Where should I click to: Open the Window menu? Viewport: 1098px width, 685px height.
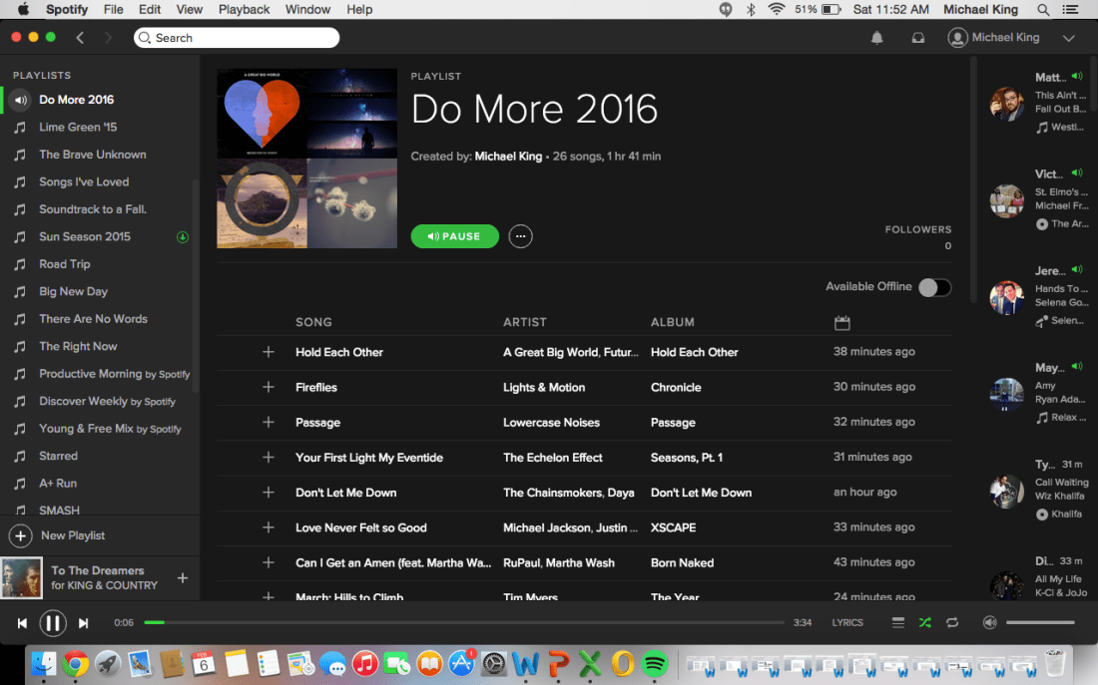coord(307,9)
